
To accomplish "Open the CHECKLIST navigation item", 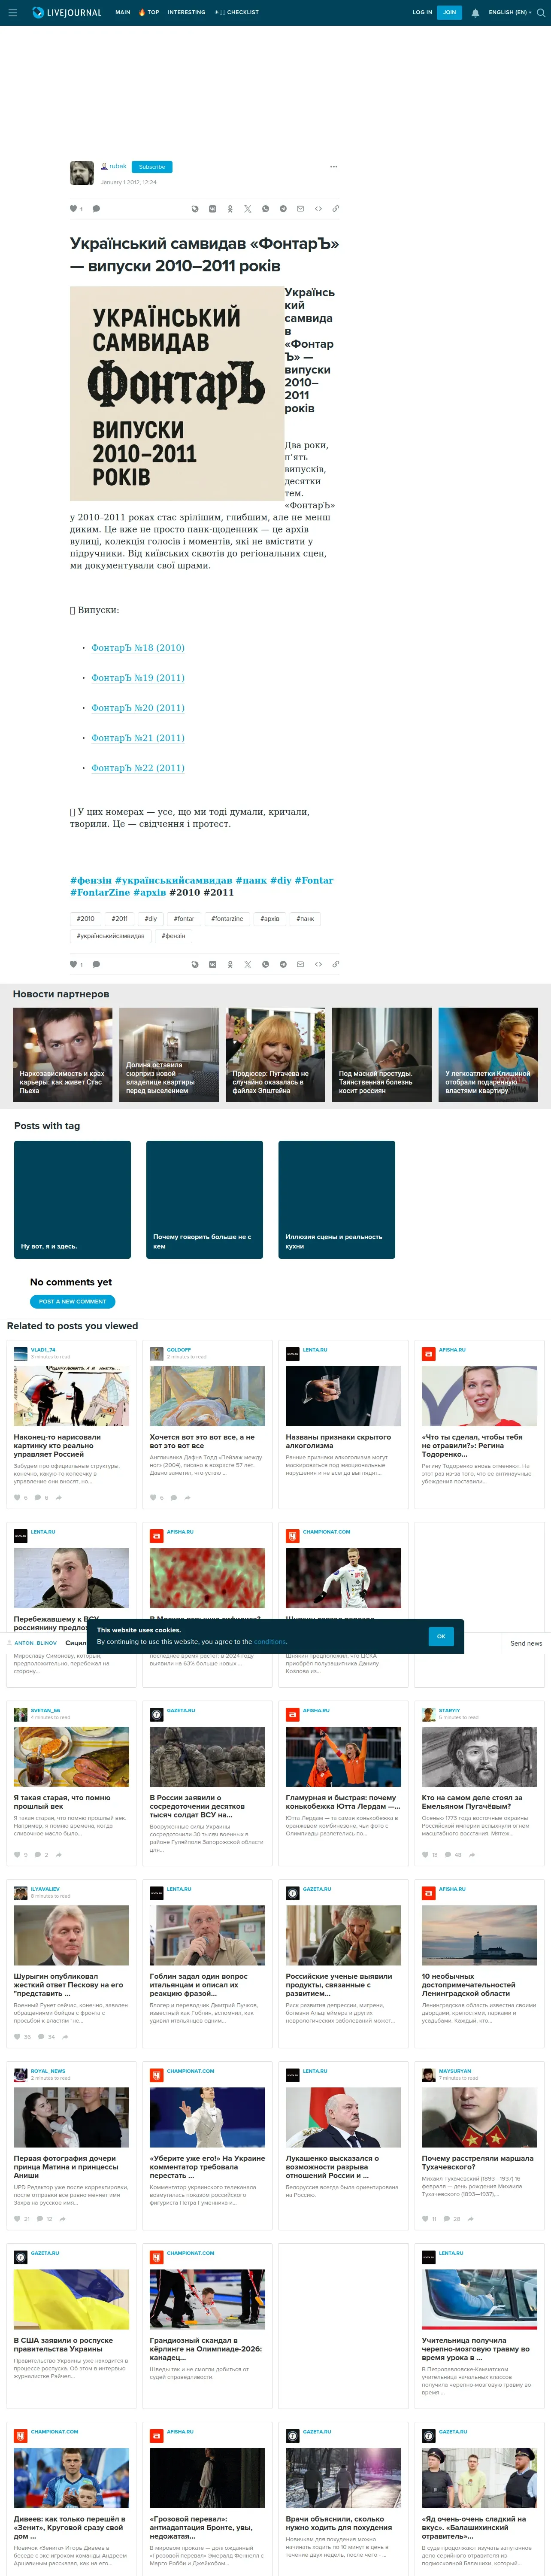I will coord(237,13).
